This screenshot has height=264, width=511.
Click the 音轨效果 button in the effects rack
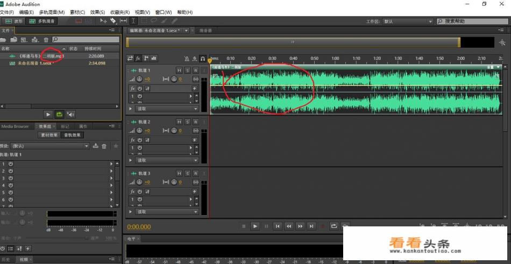click(x=73, y=135)
